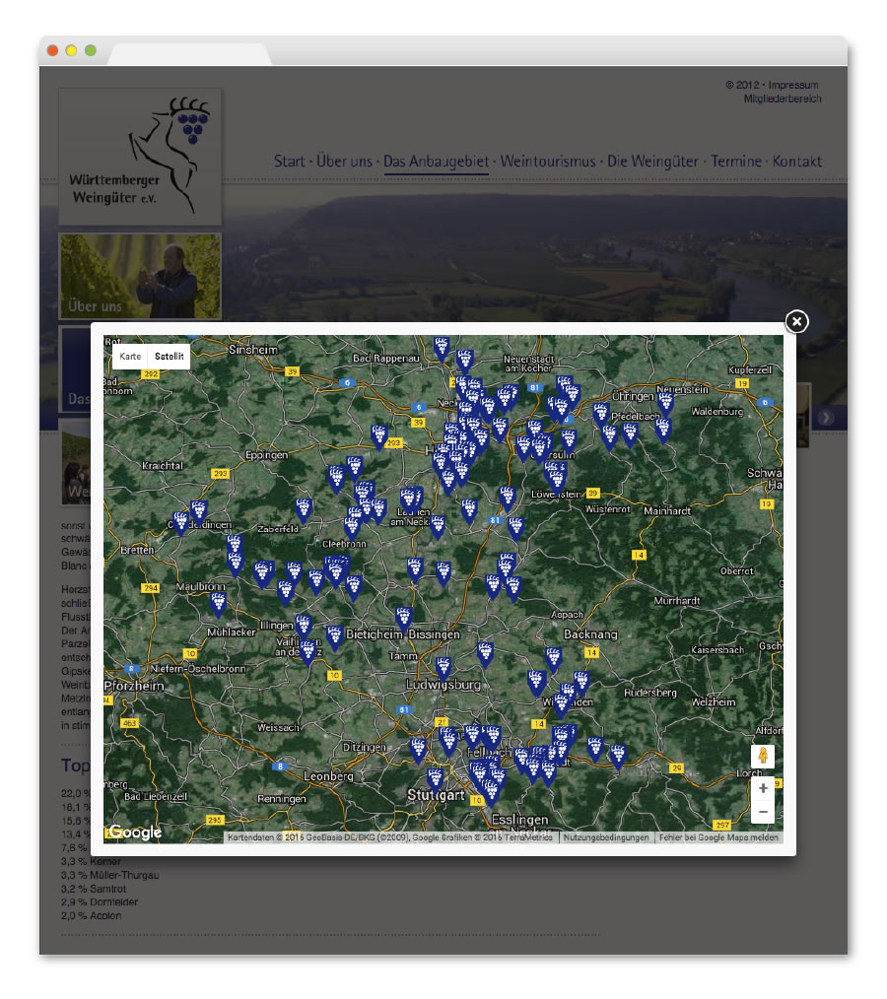The image size is (887, 999).
Task: Click winery marker beside Öhringen label
Action: pos(601,414)
